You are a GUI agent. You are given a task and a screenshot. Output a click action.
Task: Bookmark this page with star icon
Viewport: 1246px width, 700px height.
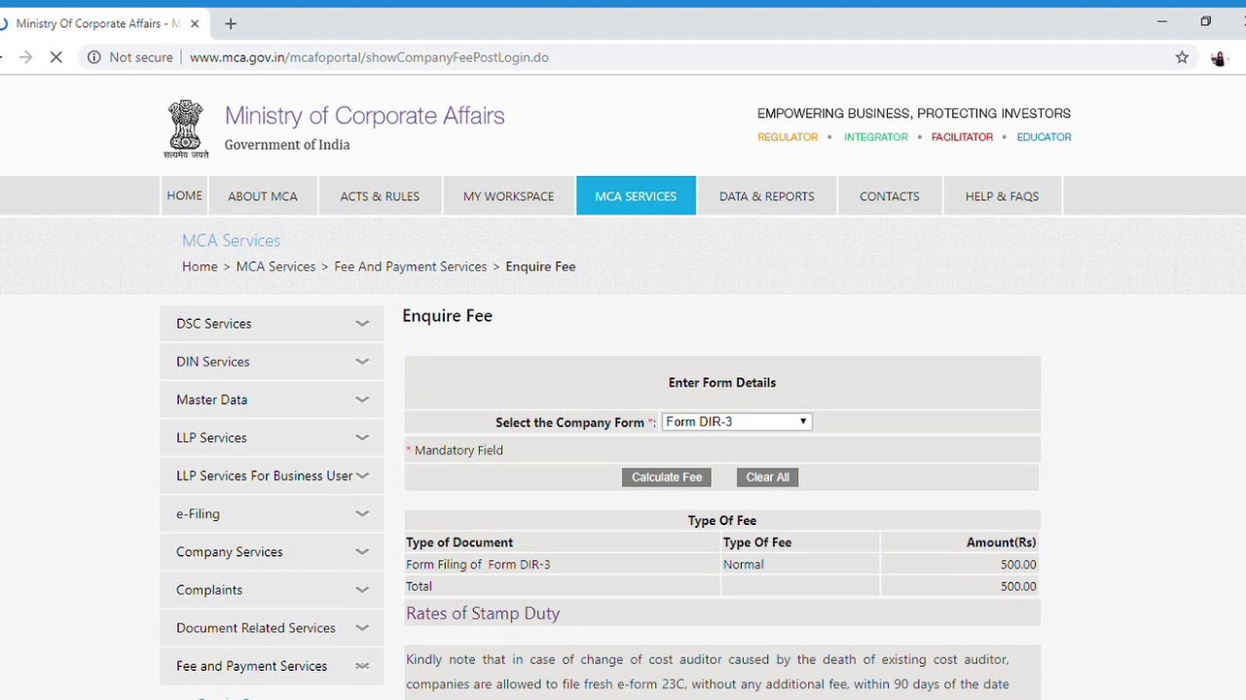1182,57
